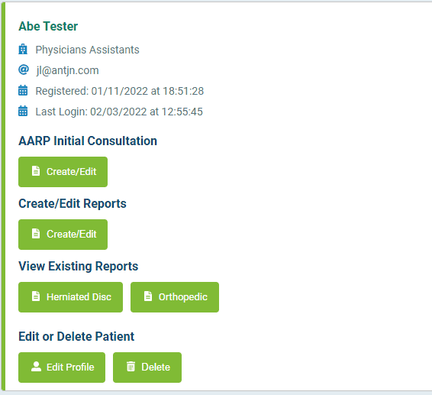Click document icon on AARP Initial Consultation button
Image resolution: width=432 pixels, height=395 pixels.
(x=36, y=171)
